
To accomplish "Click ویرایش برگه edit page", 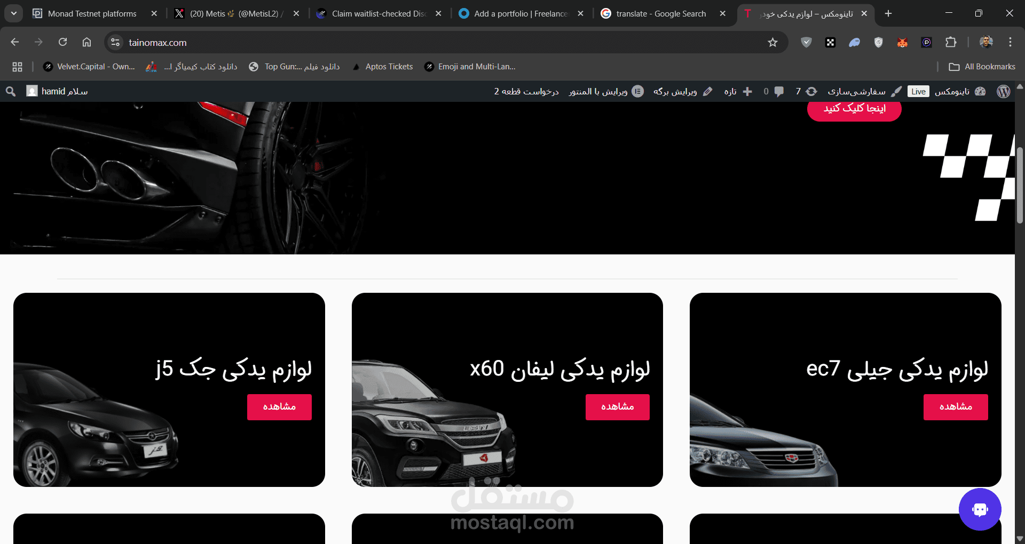I will click(683, 91).
